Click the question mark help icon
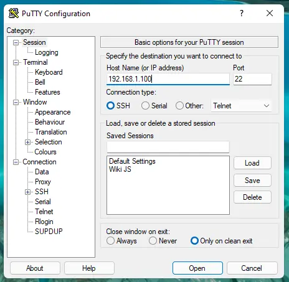The image size is (289, 282). click(242, 13)
